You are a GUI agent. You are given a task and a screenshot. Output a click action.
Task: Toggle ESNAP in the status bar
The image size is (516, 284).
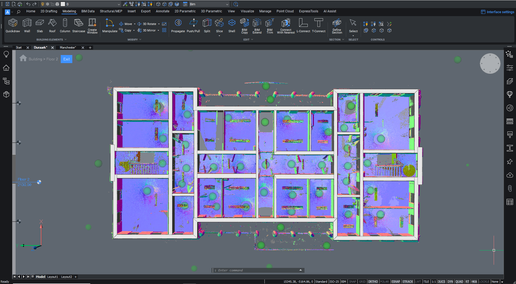click(395, 281)
